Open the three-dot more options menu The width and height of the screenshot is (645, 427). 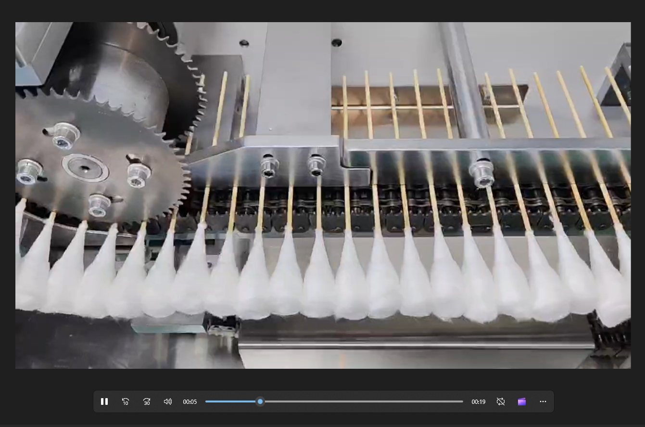[543, 401]
